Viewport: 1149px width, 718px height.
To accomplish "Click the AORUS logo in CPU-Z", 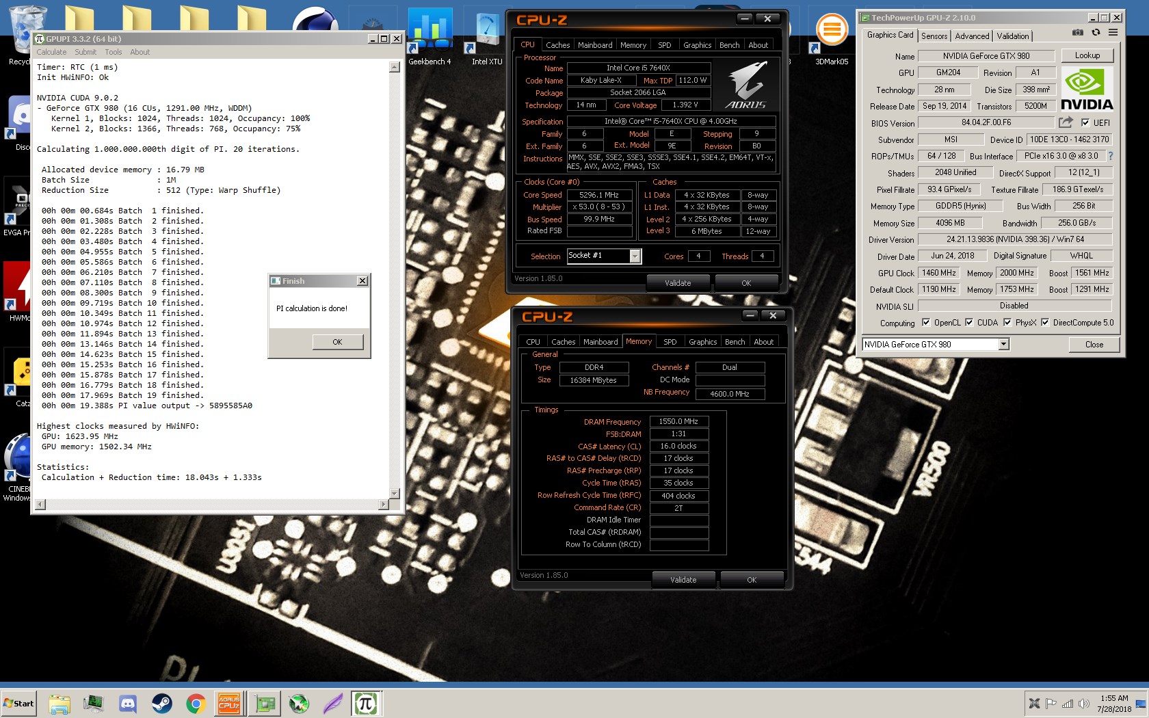I will [746, 86].
